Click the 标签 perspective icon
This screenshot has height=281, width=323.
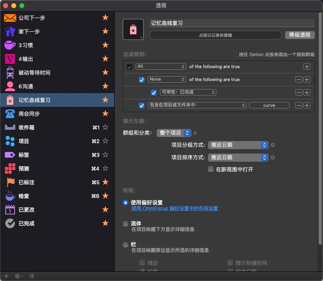[9, 155]
